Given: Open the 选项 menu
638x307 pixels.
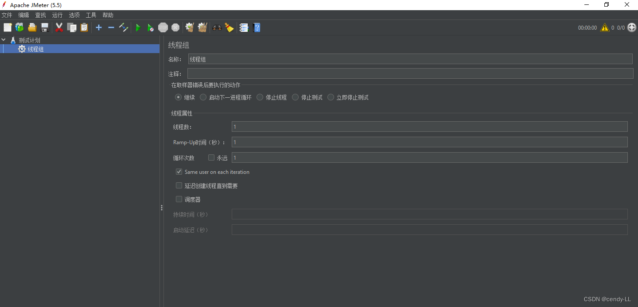Looking at the screenshot, I should [x=74, y=15].
